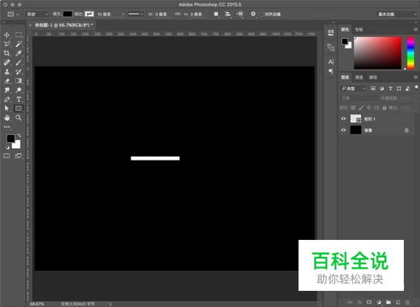Switch to the Channels tab
This screenshot has width=420, height=307.
pos(359,77)
